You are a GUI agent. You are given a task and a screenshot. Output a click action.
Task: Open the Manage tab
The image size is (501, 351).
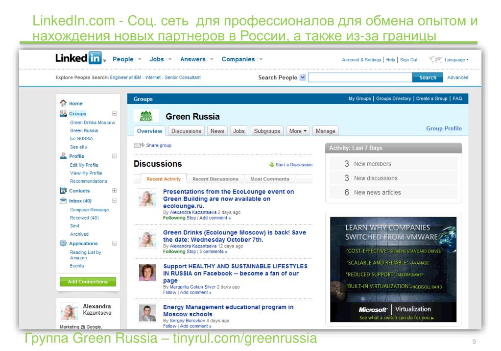pyautogui.click(x=325, y=131)
